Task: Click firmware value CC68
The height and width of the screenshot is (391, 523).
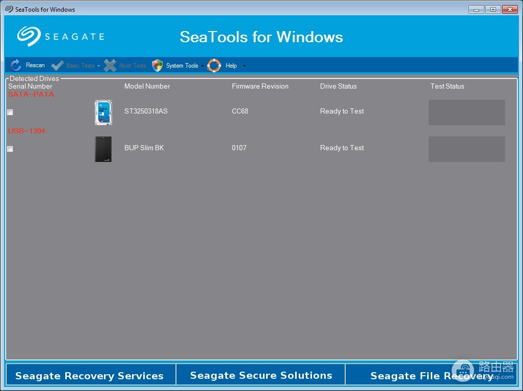Action: point(240,111)
